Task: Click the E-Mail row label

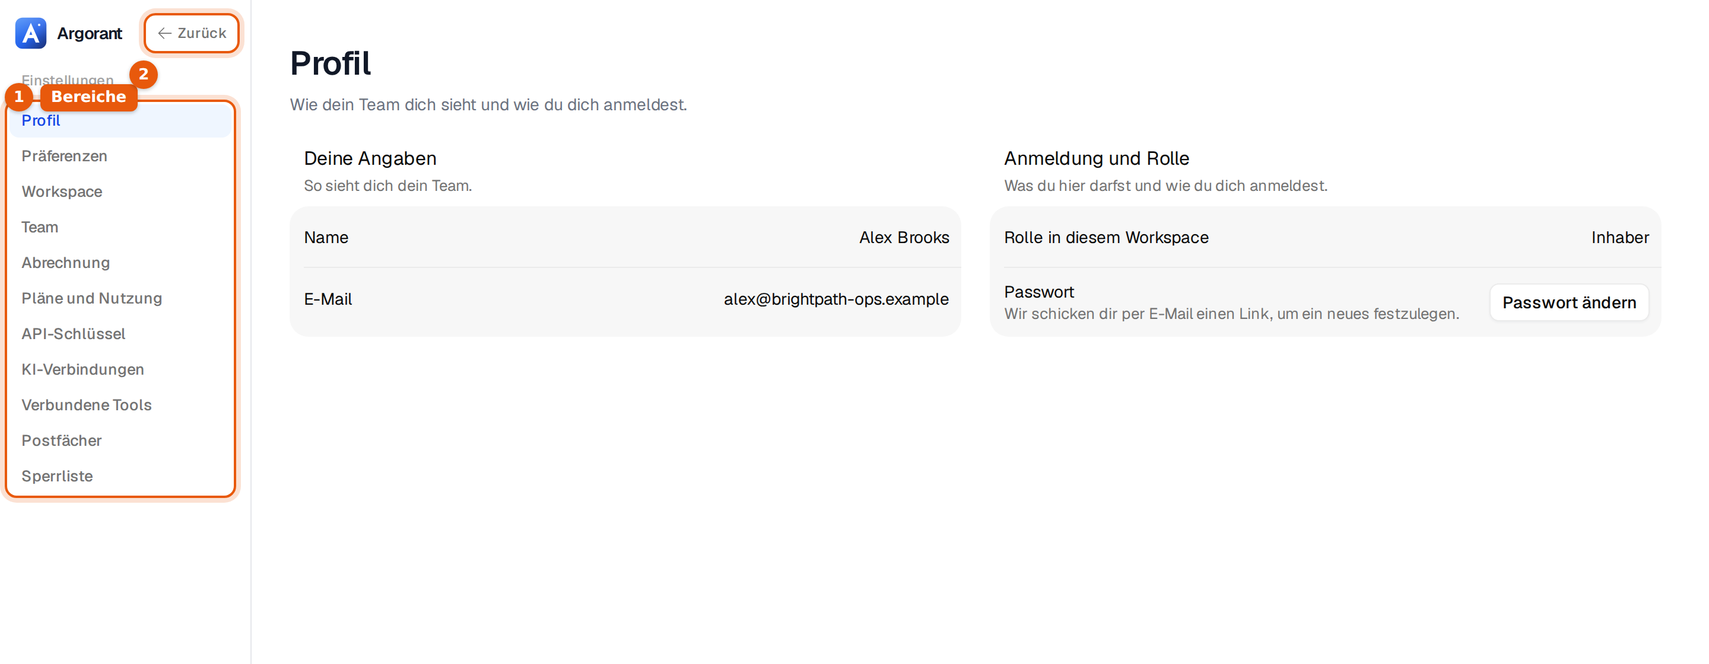Action: coord(328,299)
